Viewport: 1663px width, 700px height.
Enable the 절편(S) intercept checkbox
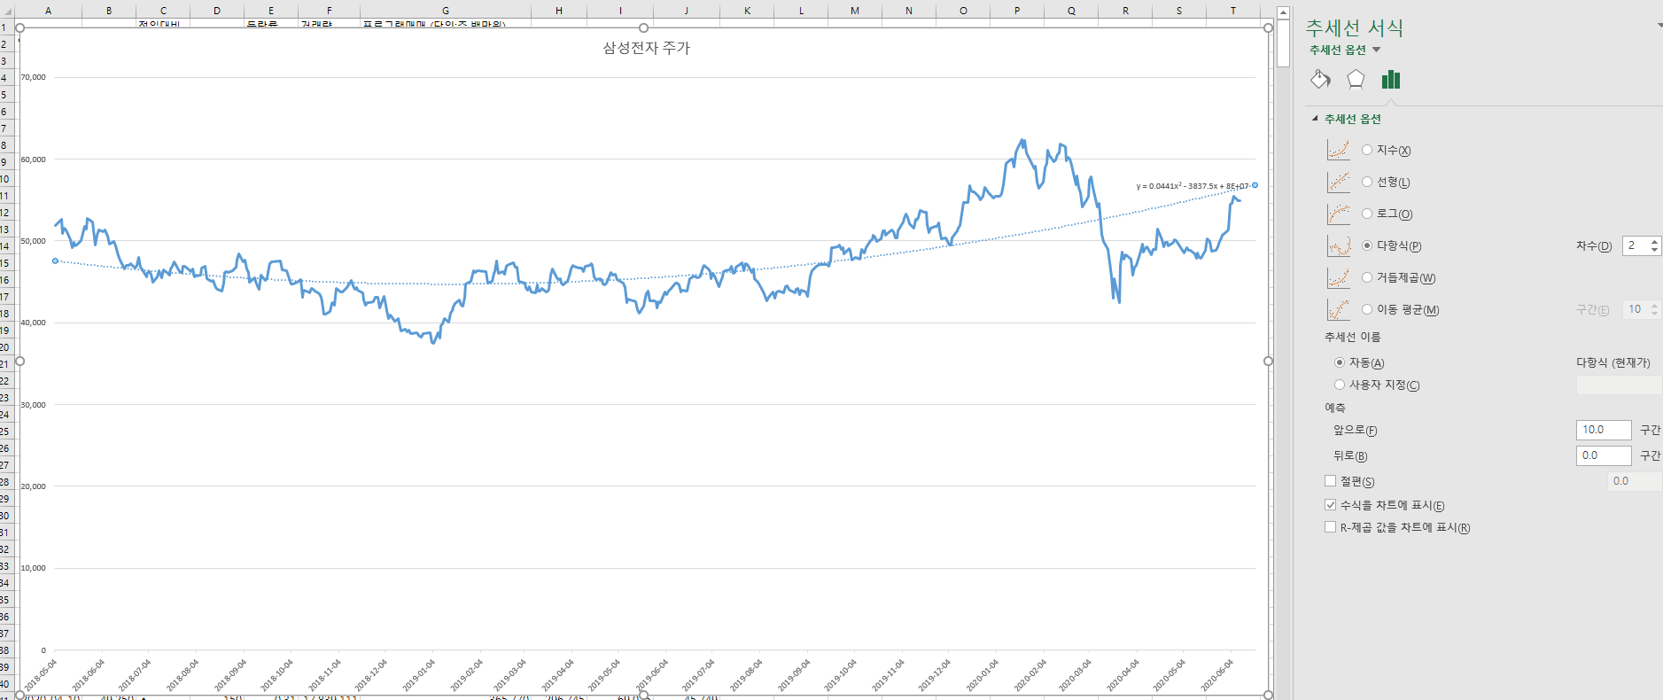(1330, 481)
